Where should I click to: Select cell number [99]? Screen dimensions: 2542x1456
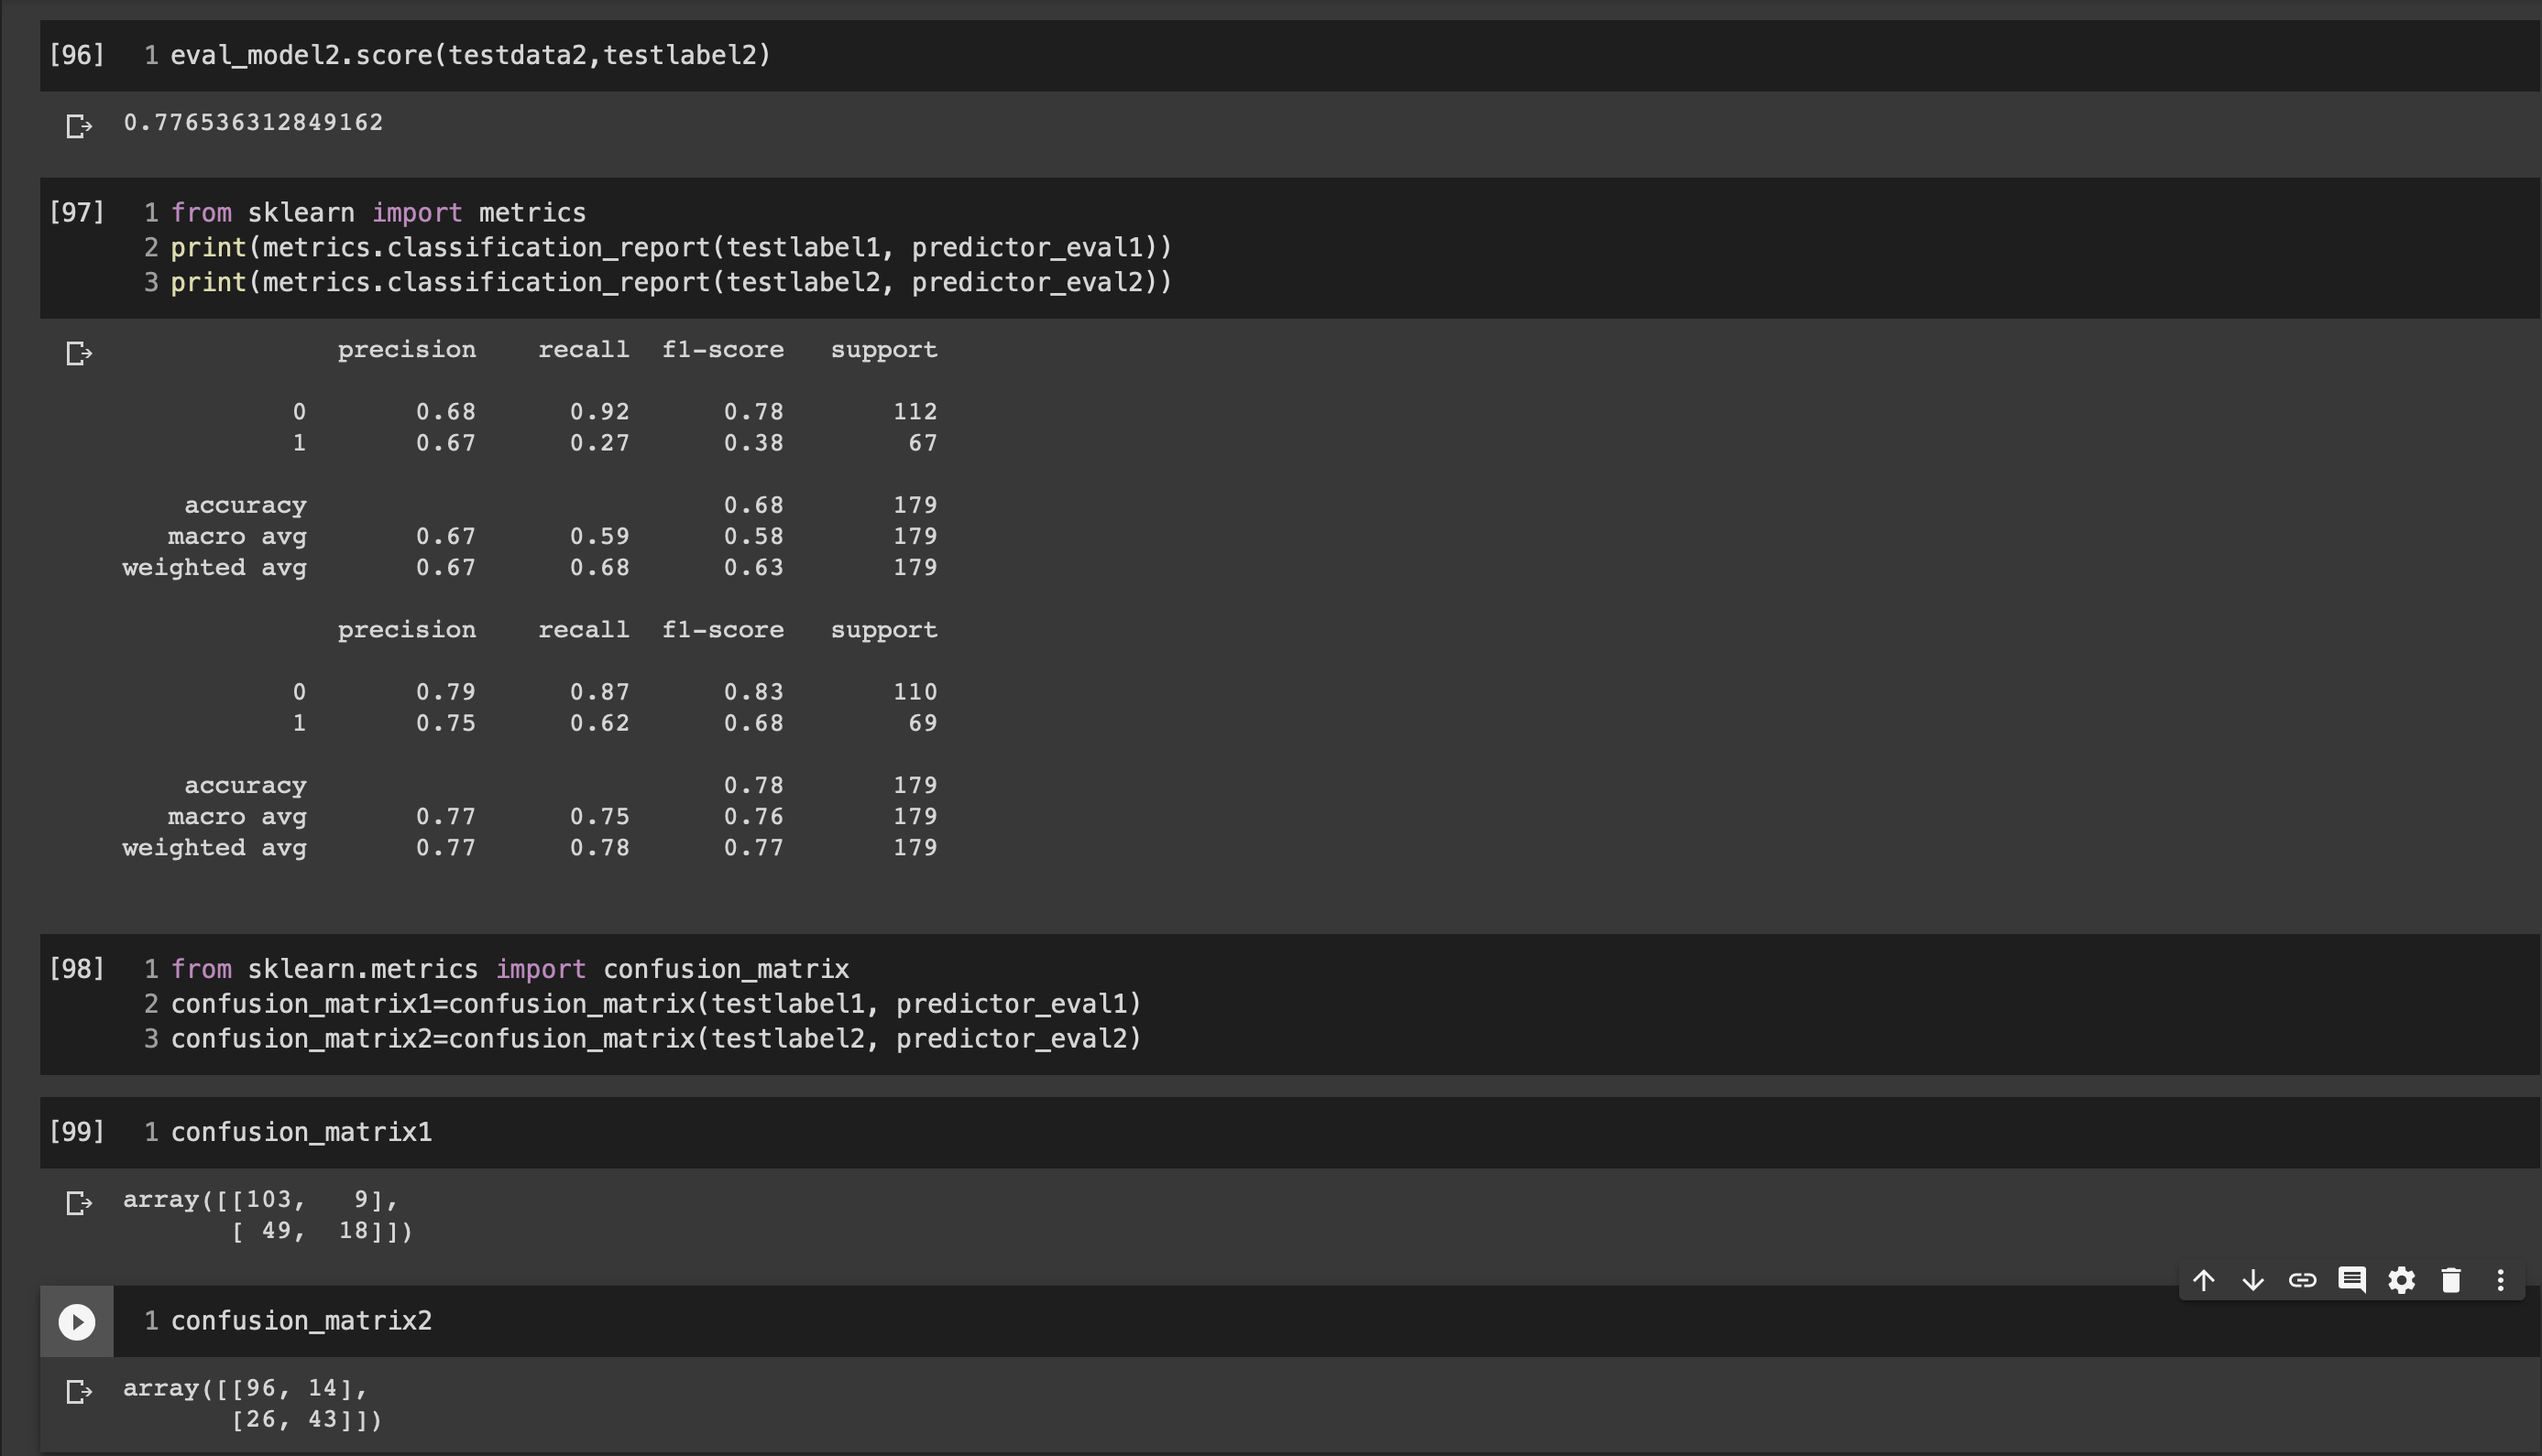pos(77,1132)
